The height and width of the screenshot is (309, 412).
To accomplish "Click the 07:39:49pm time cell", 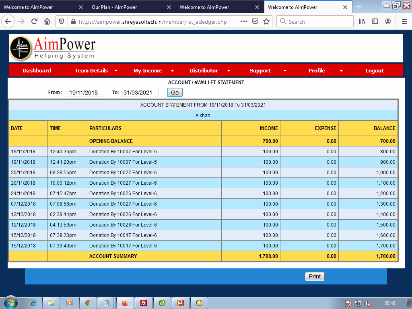I will [67, 246].
